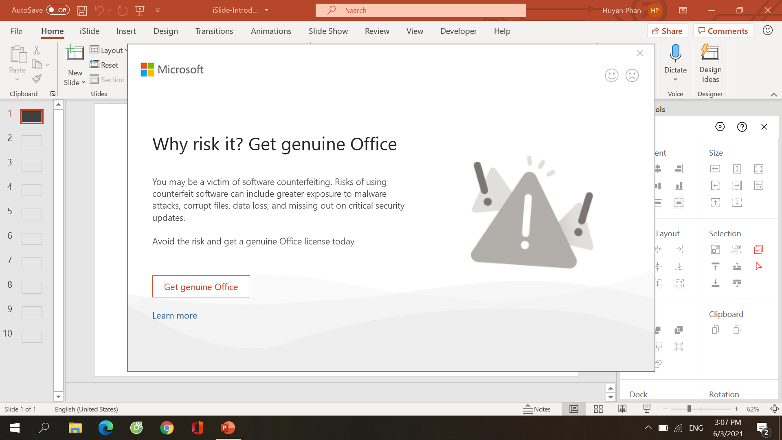
Task: Click the sad face feedback in dialog
Action: pyautogui.click(x=632, y=75)
